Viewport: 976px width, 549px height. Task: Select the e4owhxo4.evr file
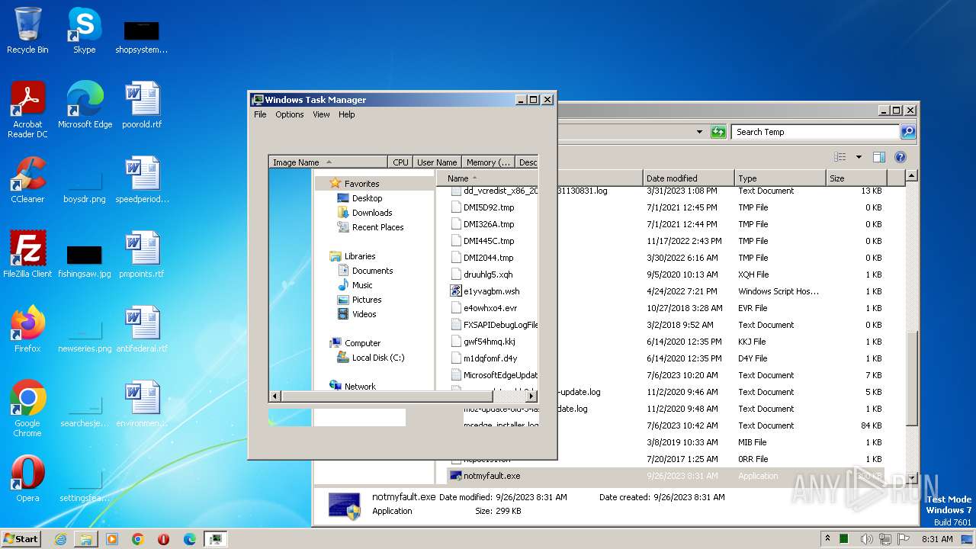tap(490, 308)
